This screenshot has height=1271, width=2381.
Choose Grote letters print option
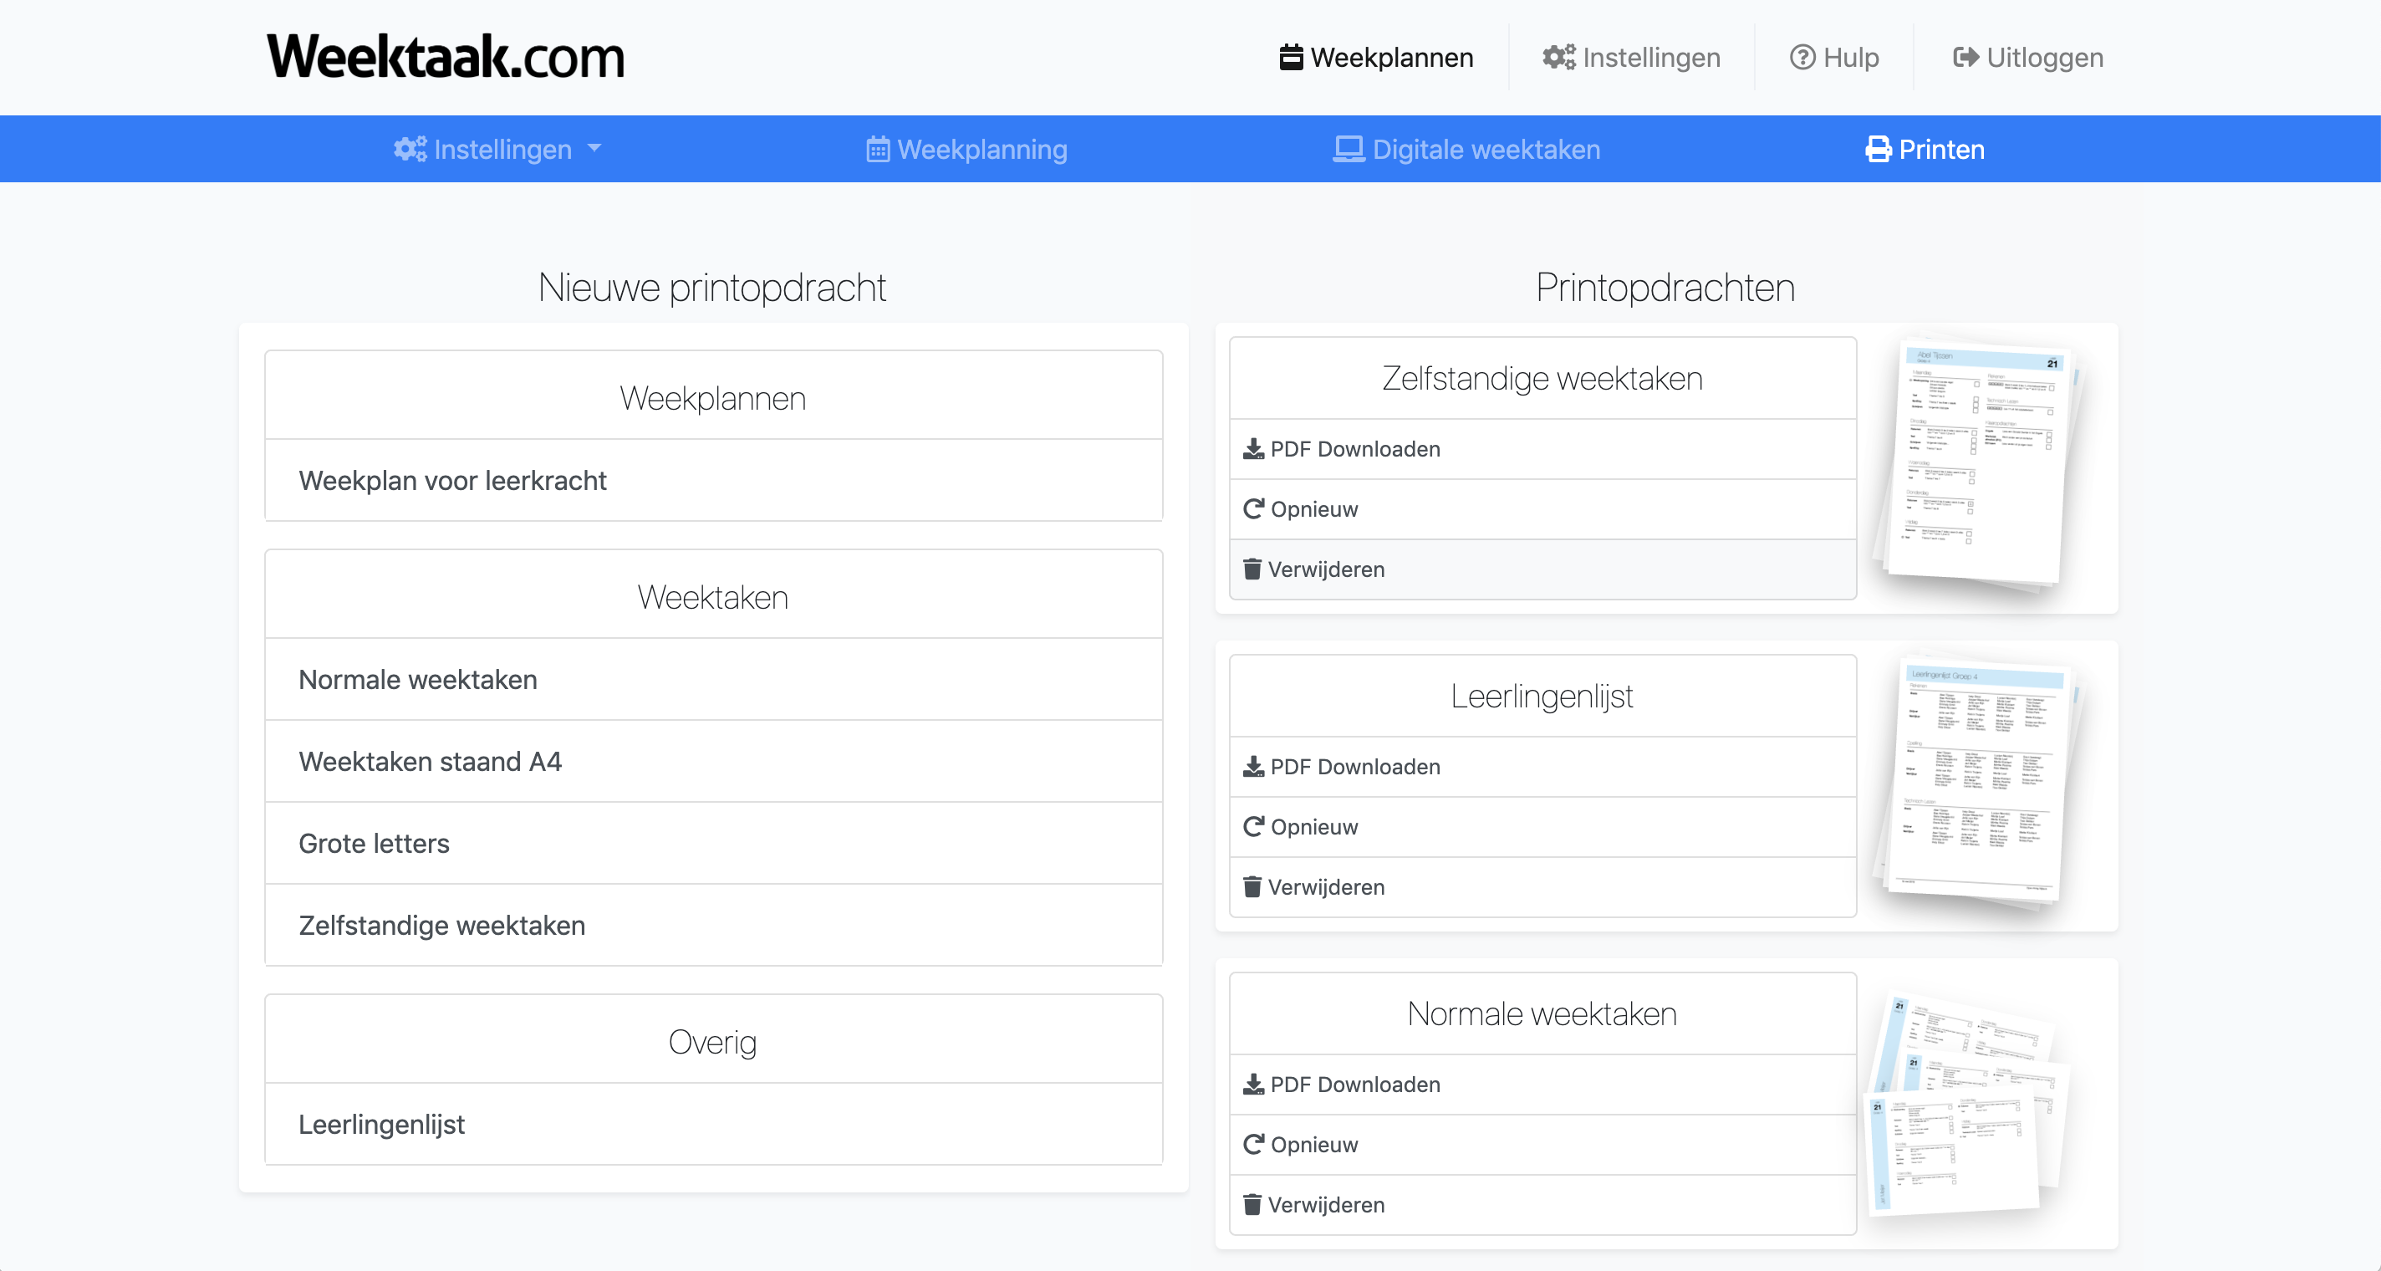click(374, 843)
